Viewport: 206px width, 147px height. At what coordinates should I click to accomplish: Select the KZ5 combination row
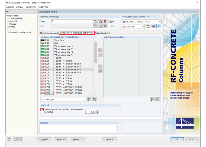click(x=67, y=70)
